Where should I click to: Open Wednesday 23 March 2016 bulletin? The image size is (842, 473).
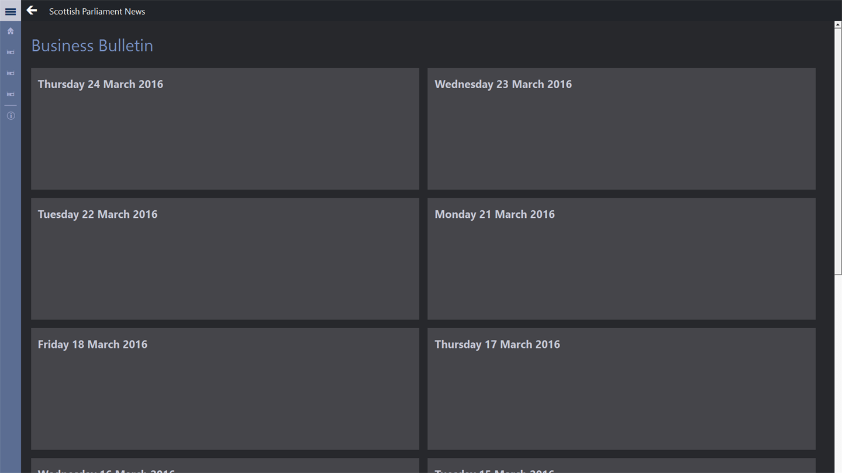pyautogui.click(x=621, y=128)
